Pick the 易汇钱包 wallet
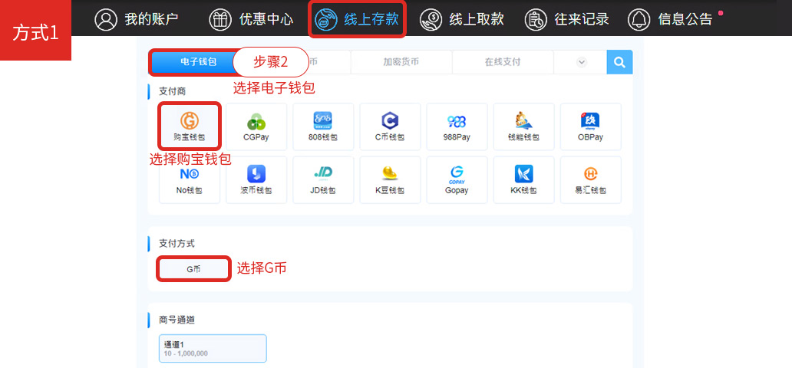 [x=590, y=180]
